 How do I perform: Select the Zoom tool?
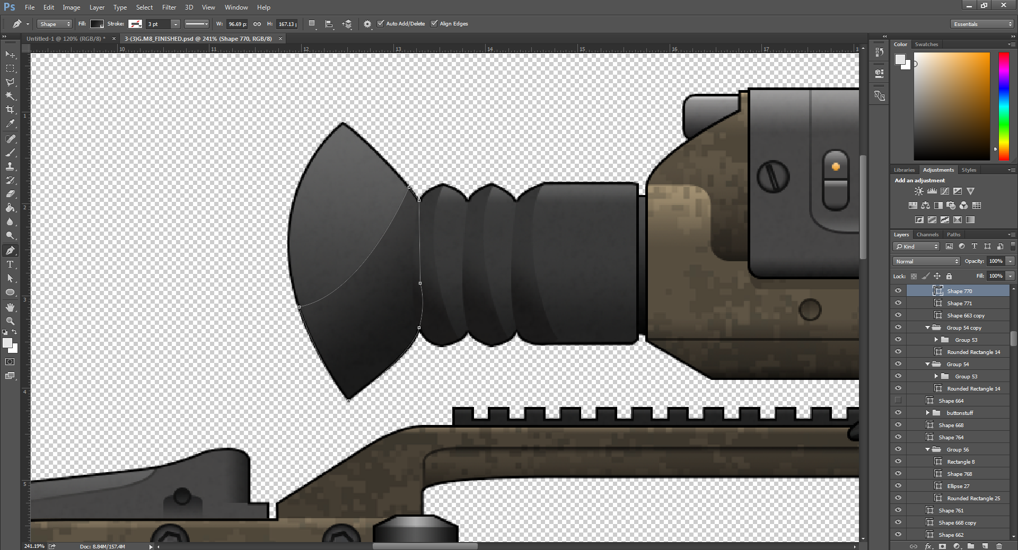[10, 321]
